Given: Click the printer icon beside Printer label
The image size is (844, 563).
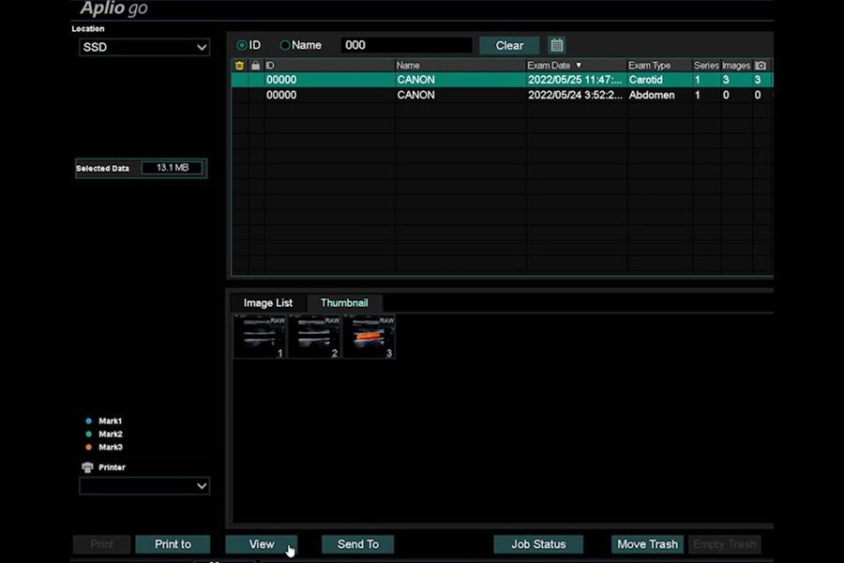Looking at the screenshot, I should 88,467.
